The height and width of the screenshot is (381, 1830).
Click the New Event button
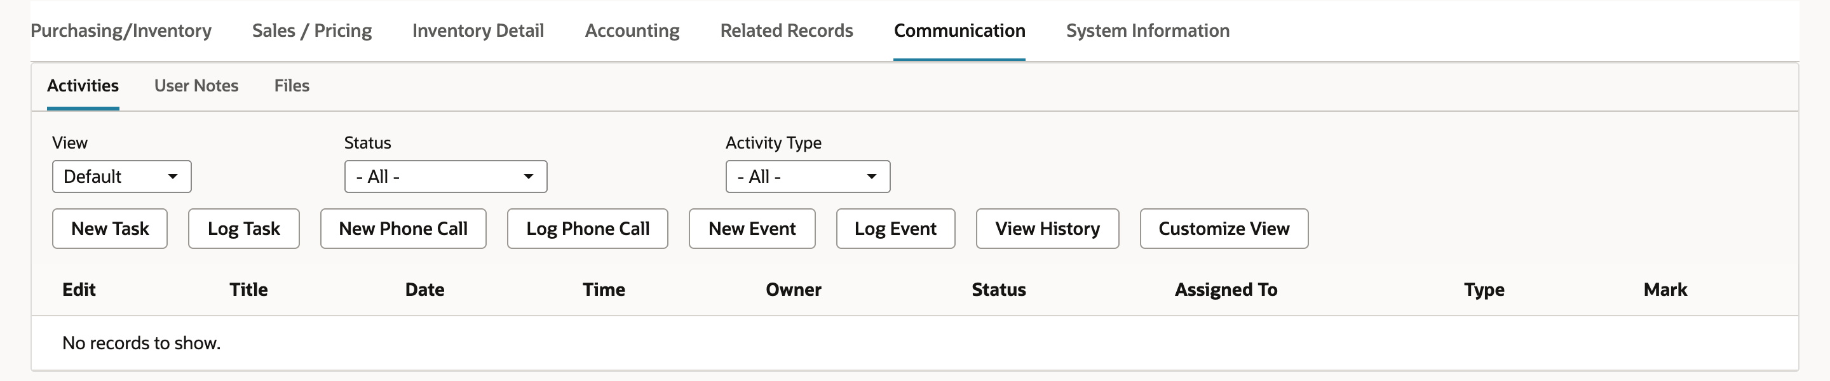coord(752,229)
